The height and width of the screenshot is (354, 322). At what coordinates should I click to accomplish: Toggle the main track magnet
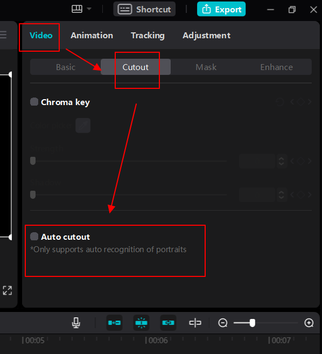point(114,323)
